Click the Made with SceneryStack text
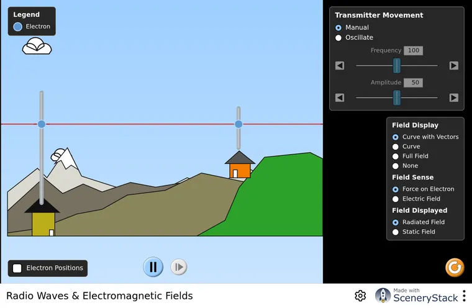Image resolution: width=472 pixels, height=308 pixels. [425, 296]
